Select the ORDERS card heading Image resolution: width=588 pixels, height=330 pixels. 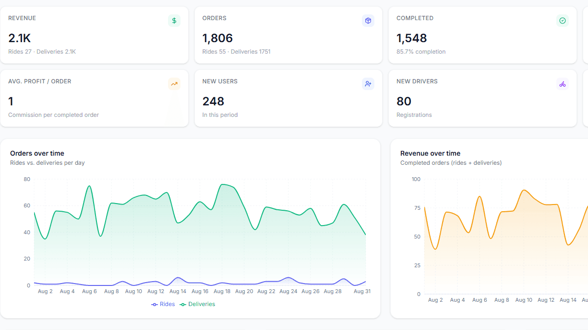[x=215, y=18]
